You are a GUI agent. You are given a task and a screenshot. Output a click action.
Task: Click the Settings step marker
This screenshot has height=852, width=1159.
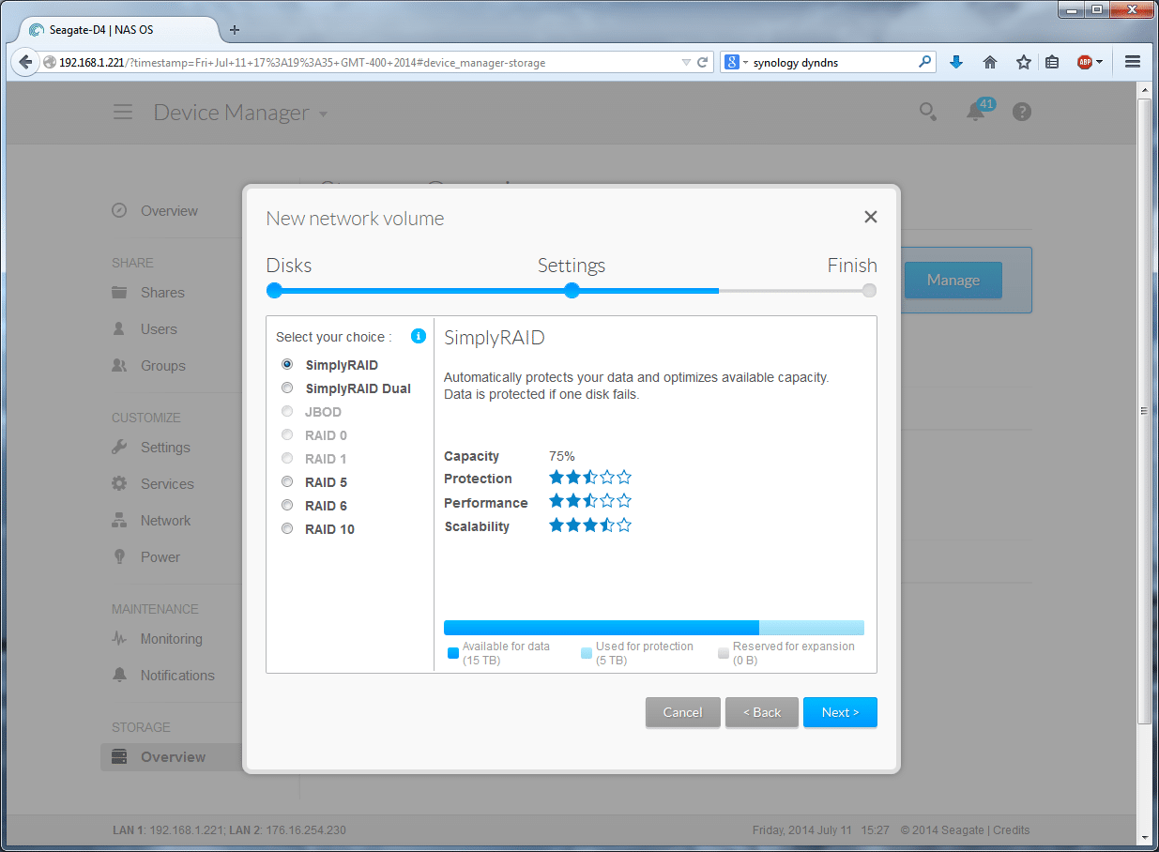coord(572,291)
